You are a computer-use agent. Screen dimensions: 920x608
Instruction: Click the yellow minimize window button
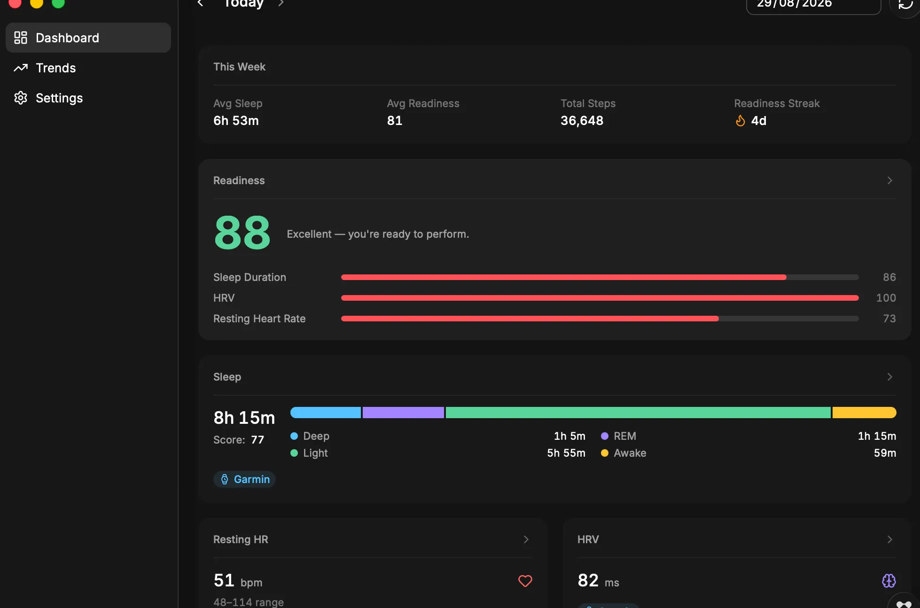(x=37, y=2)
